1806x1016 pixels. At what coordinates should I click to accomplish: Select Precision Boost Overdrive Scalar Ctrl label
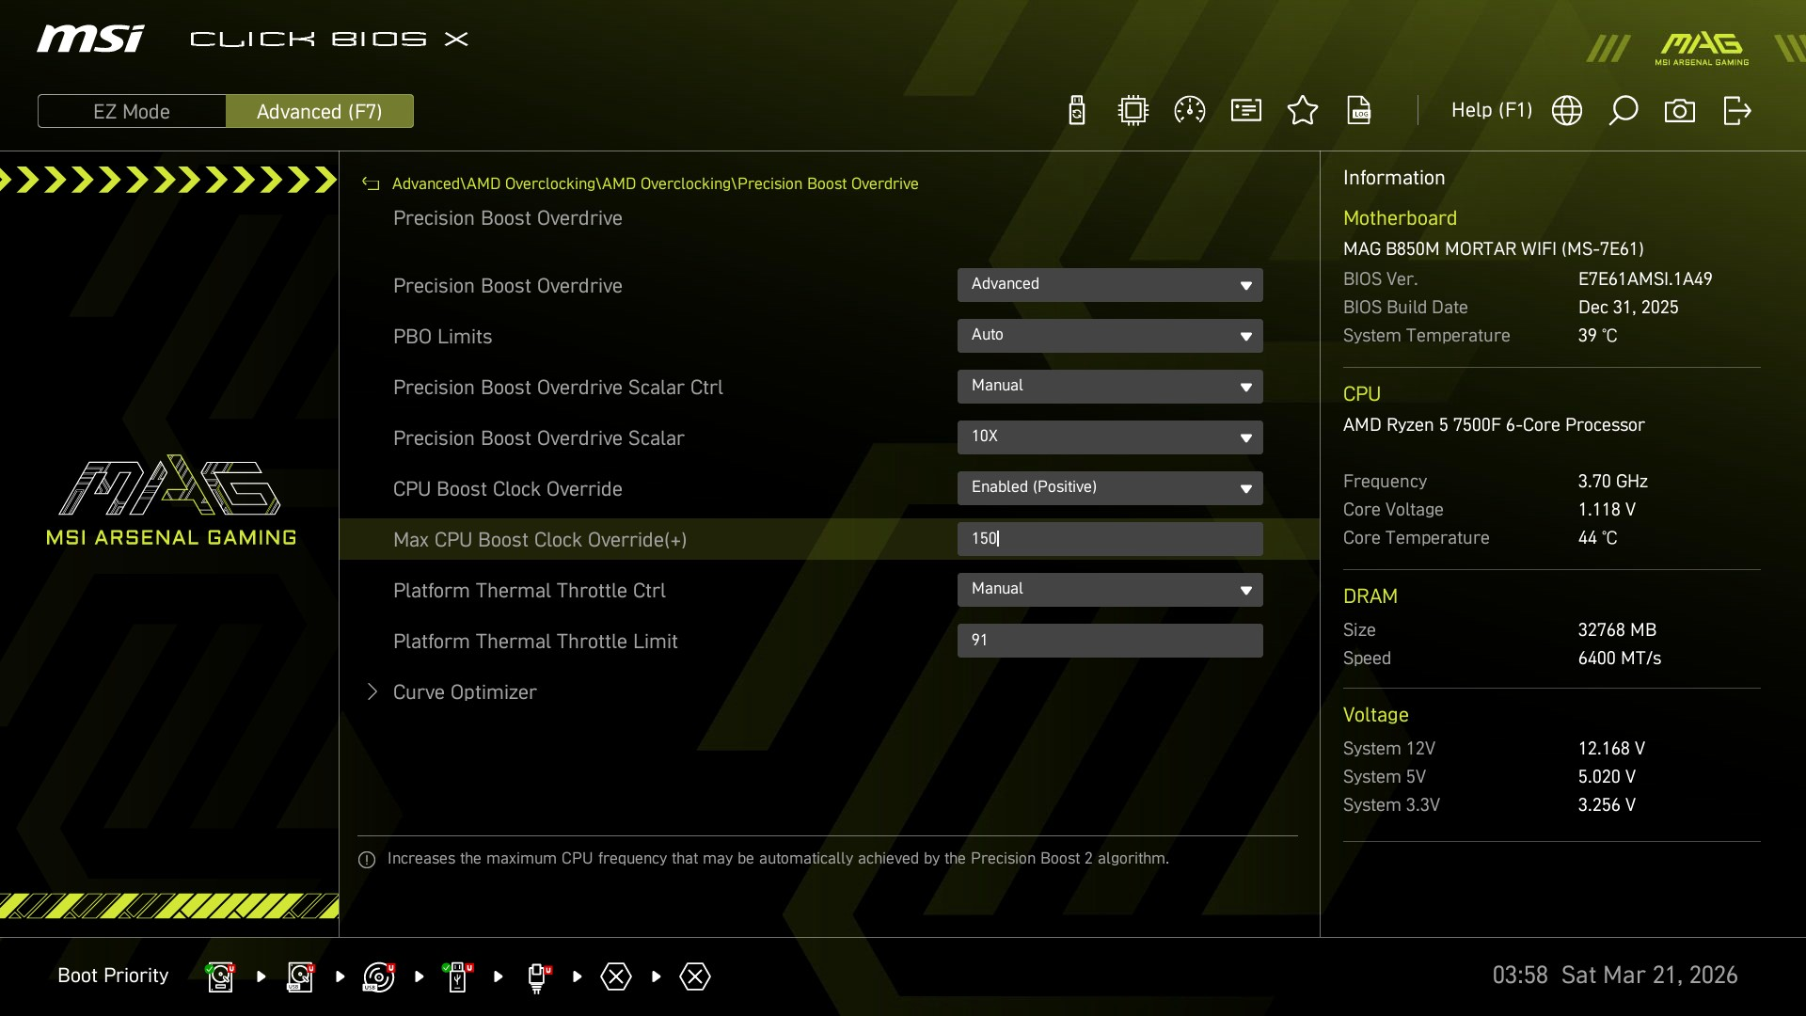(x=558, y=388)
